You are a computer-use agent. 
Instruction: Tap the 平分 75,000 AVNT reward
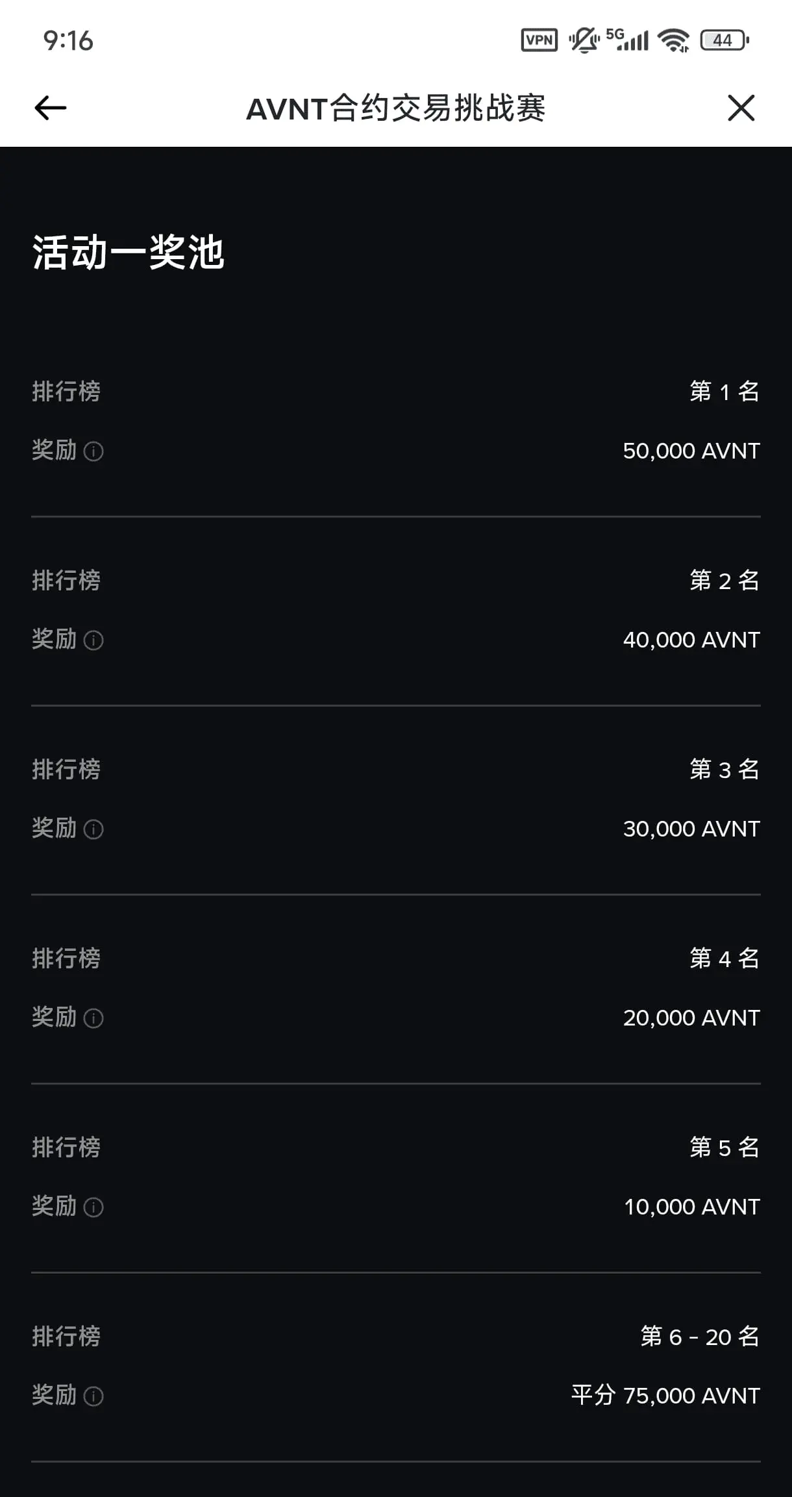(x=665, y=1395)
